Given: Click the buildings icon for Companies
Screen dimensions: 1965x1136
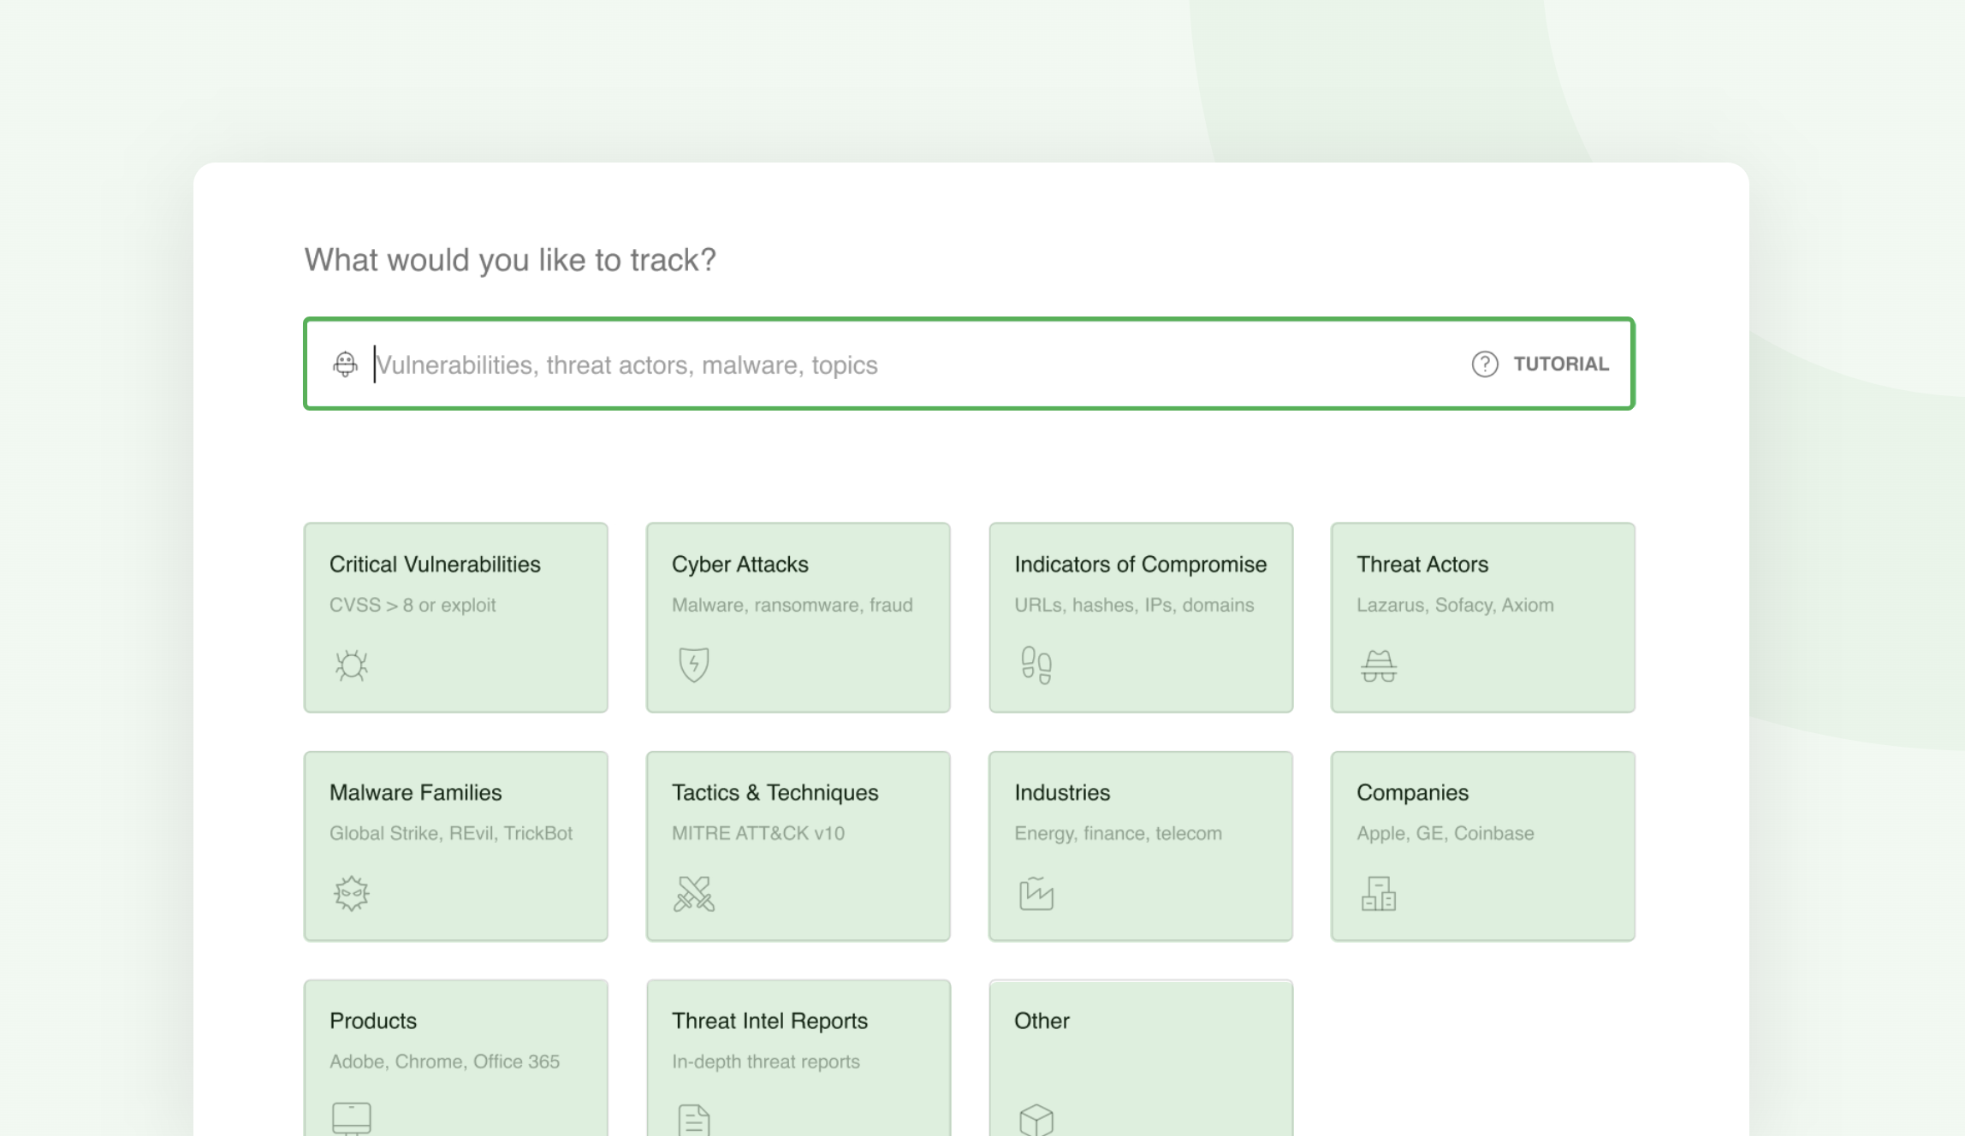Looking at the screenshot, I should pyautogui.click(x=1378, y=893).
